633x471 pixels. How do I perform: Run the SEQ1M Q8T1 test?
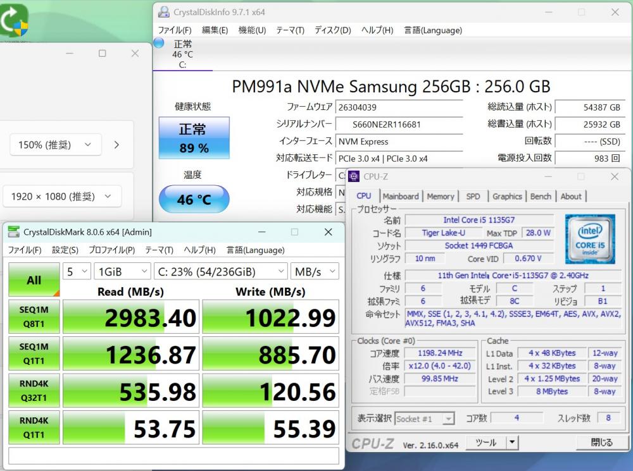point(34,316)
